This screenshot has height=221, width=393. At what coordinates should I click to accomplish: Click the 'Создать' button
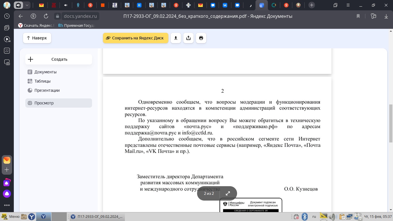[x=59, y=59]
